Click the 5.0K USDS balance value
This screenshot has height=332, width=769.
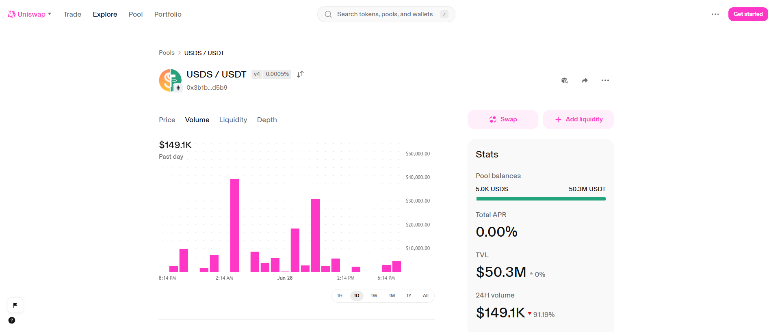pyautogui.click(x=492, y=189)
